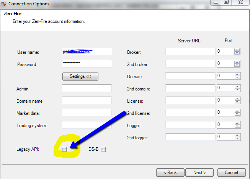Click the Broker server URL field
Screen dimensions: 250x179
pos(190,52)
